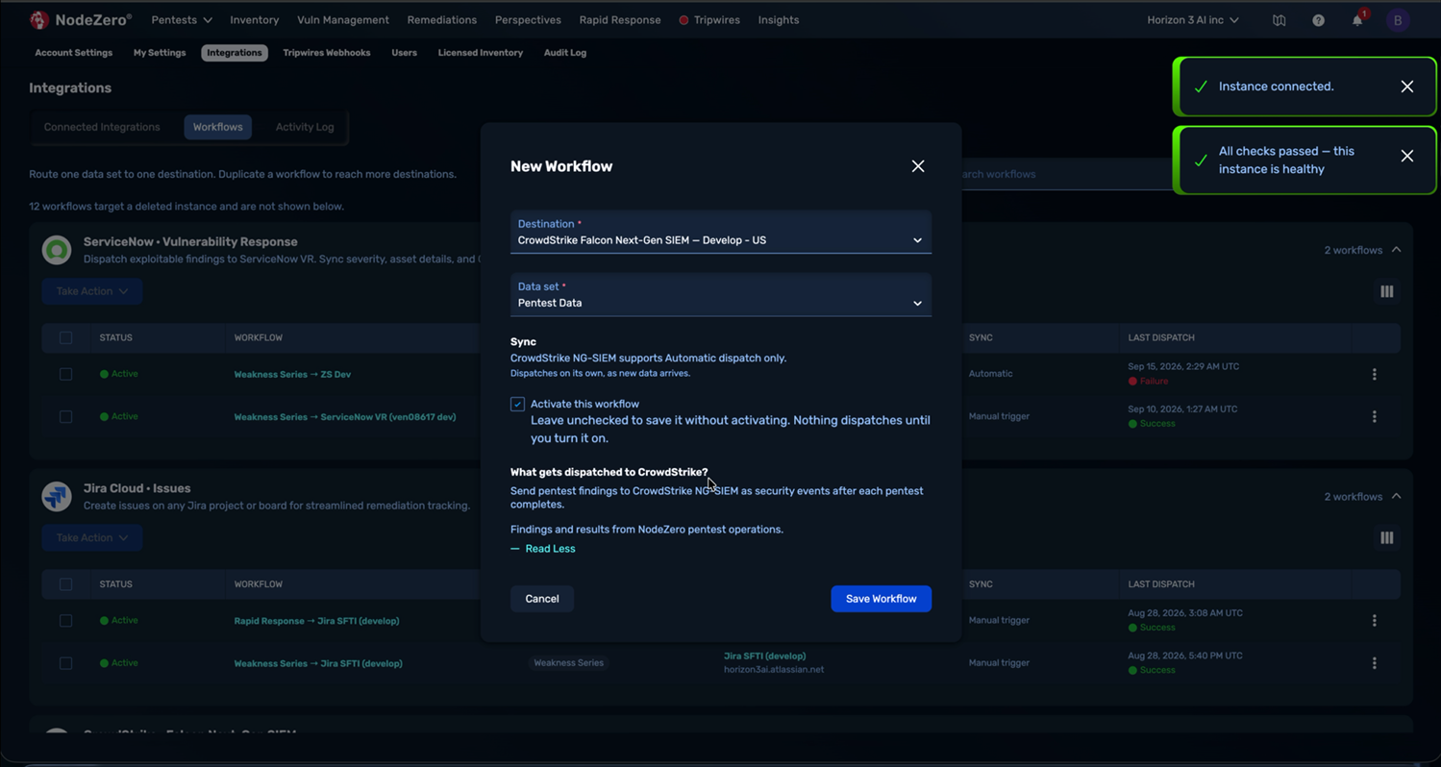Select checkbox for Rapid Response → Jira SFTI row

coord(65,621)
